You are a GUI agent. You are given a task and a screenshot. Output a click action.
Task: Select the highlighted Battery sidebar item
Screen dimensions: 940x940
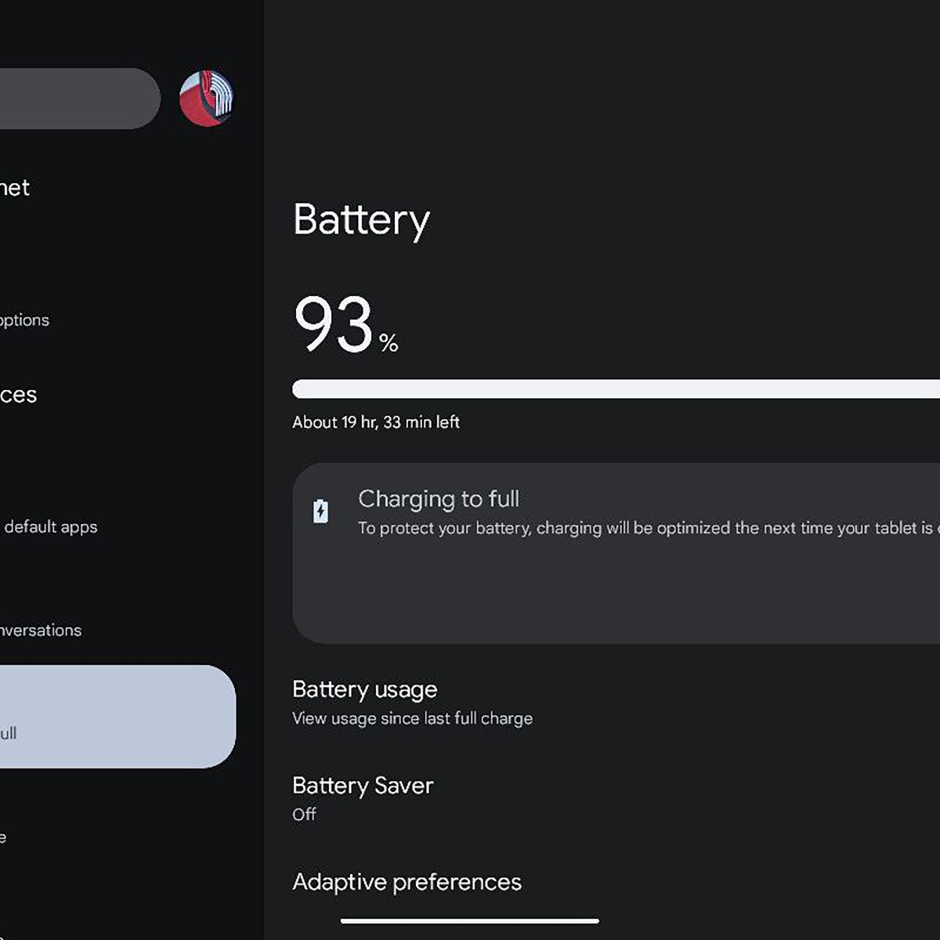(x=116, y=716)
